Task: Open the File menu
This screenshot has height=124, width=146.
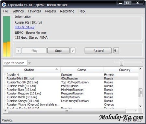Action: [6, 11]
